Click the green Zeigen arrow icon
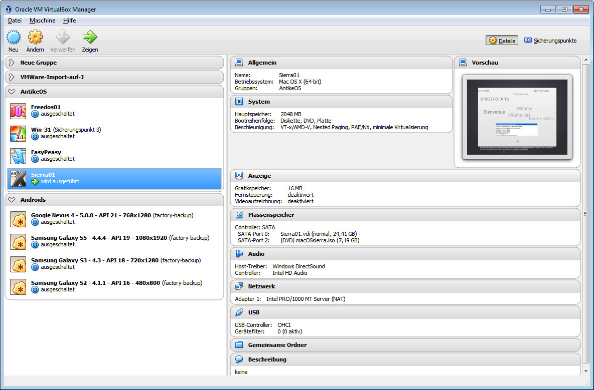Image resolution: width=594 pixels, height=390 pixels. pyautogui.click(x=90, y=38)
